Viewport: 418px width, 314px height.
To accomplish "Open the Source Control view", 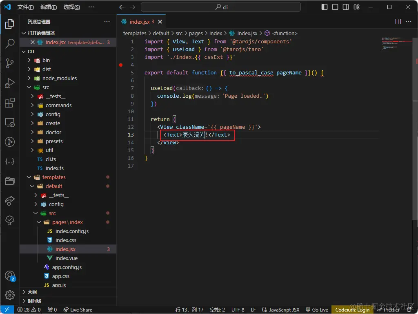I will [10, 63].
